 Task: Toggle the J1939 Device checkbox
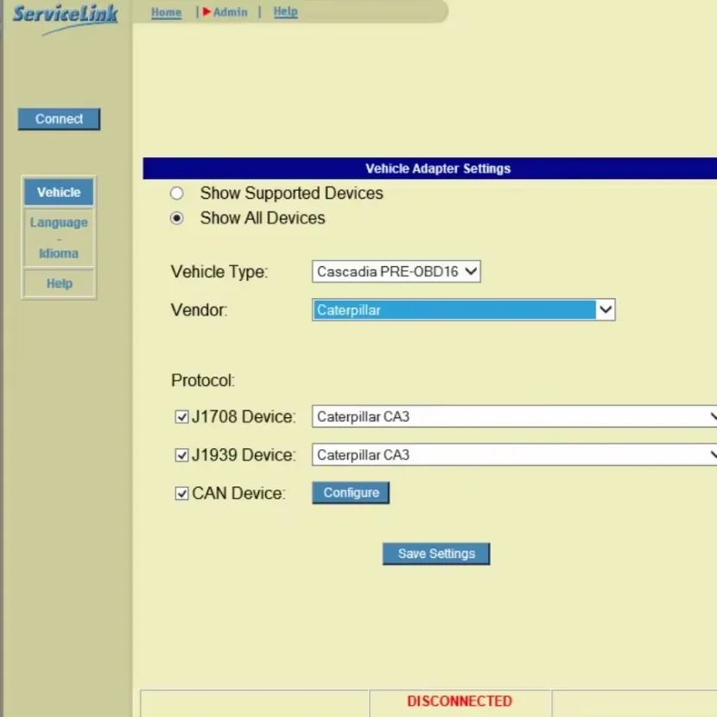coord(181,455)
